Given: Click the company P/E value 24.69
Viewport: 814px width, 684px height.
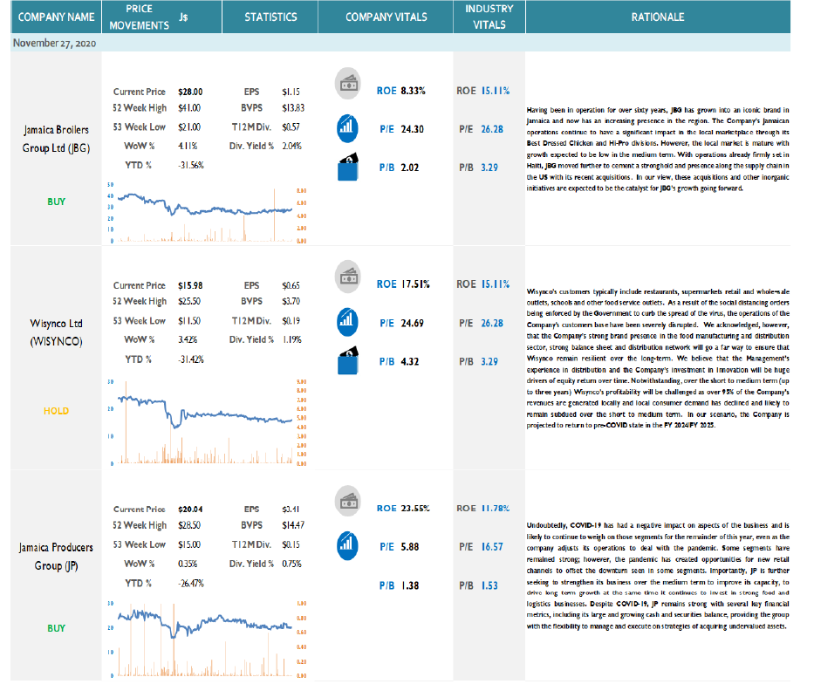Looking at the screenshot, I should (412, 324).
